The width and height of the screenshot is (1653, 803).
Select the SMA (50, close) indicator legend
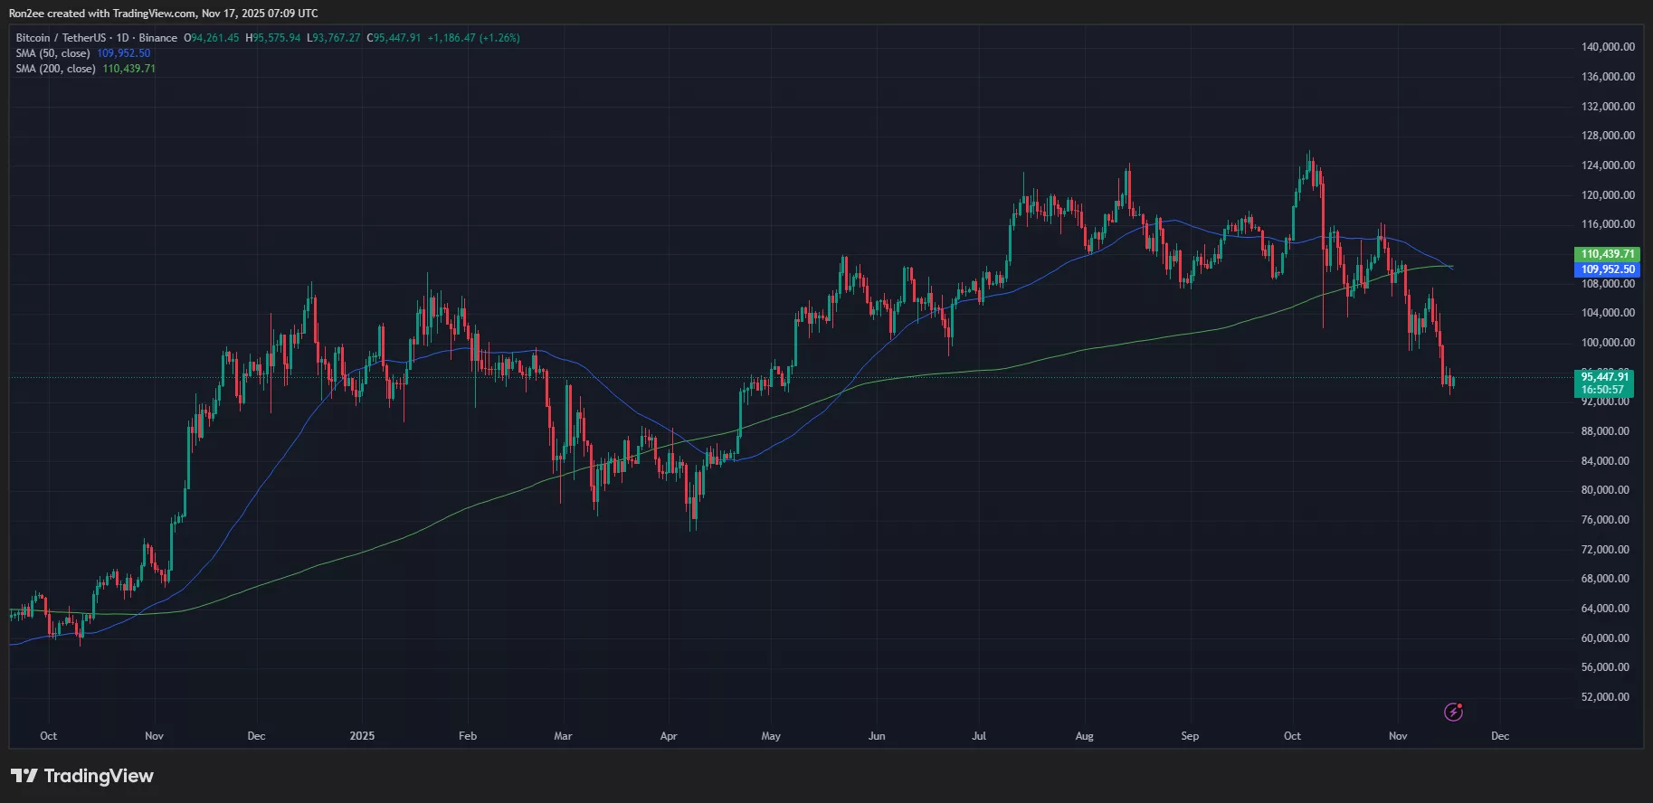click(x=52, y=53)
